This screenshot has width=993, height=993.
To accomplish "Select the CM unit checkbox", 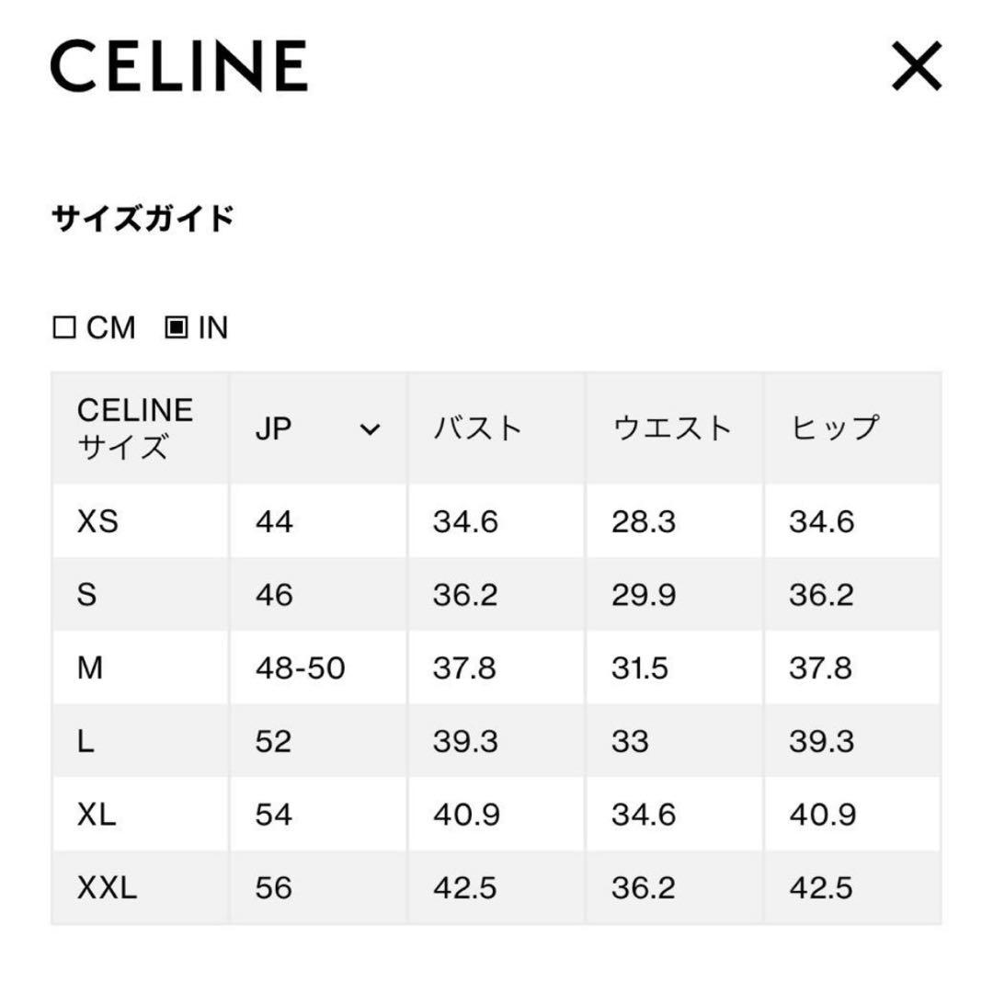I will point(66,326).
